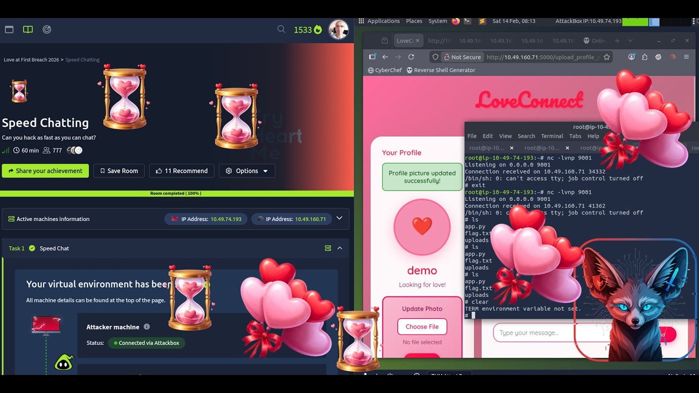Open the Reverse Shell Generator bookmark
Image resolution: width=699 pixels, height=393 pixels.
[441, 70]
